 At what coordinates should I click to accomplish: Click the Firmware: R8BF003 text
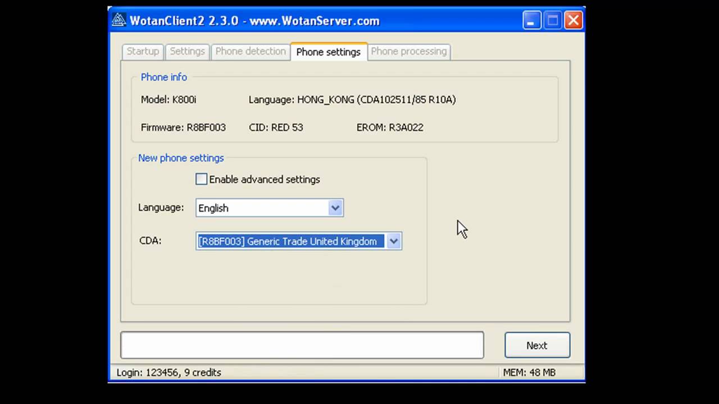[x=183, y=127]
